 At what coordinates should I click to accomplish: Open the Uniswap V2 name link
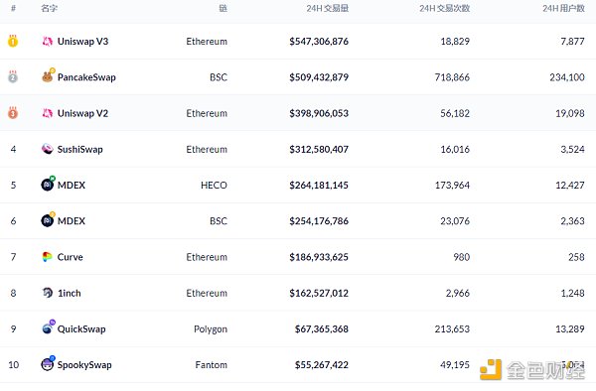(82, 113)
